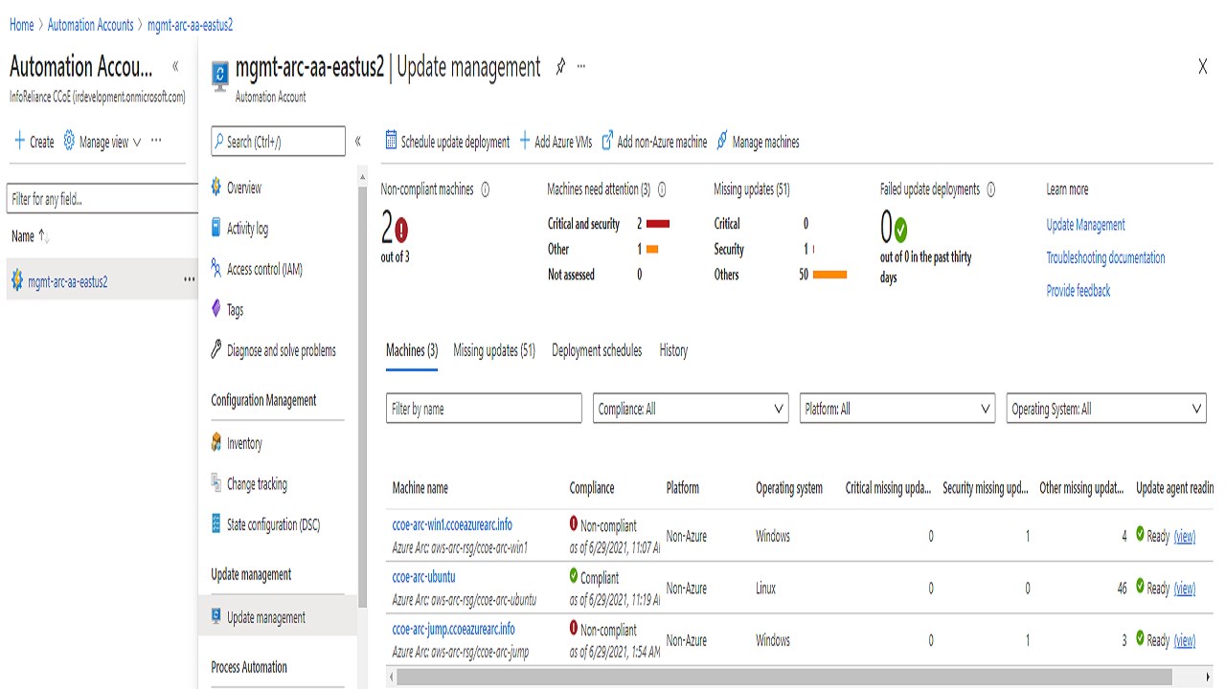Image resolution: width=1226 pixels, height=689 pixels.
Task: Click the Platform column header
Action: tap(683, 488)
